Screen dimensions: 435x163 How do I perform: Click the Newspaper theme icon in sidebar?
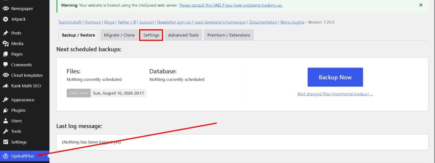pos(5,8)
